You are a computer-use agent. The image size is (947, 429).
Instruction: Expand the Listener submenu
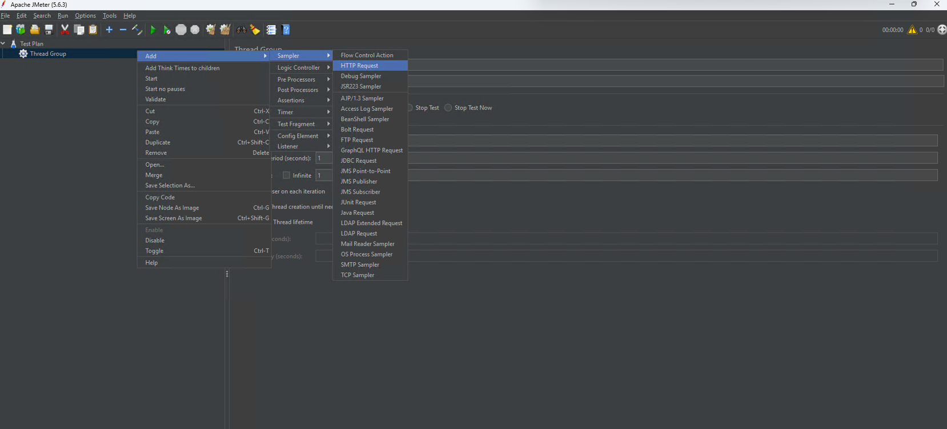[x=301, y=146]
